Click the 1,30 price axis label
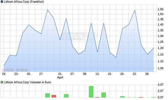 [160, 36]
